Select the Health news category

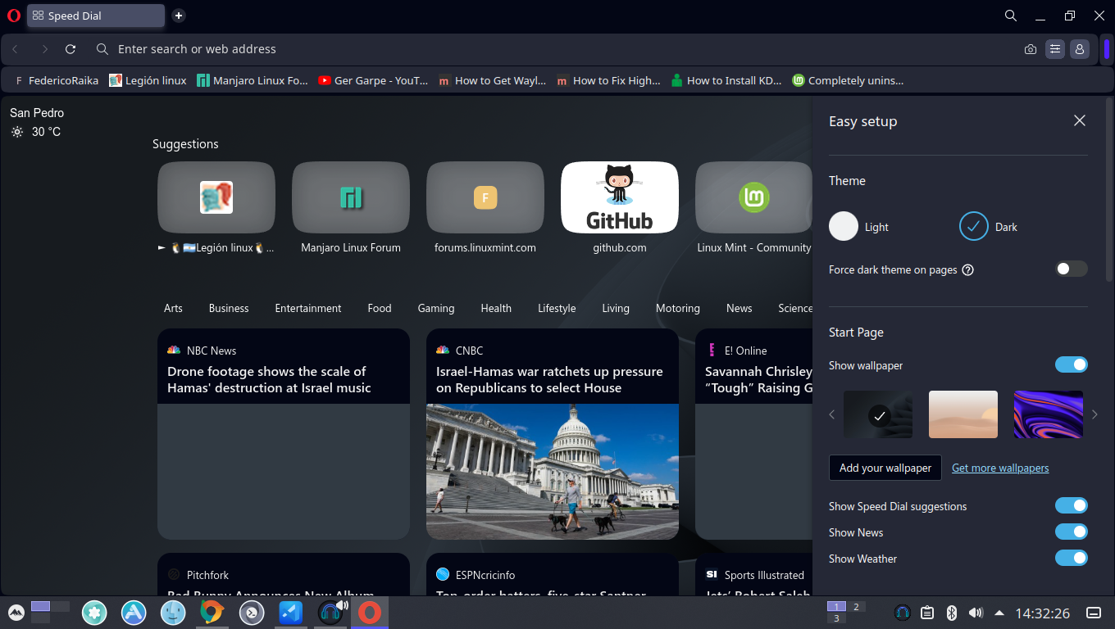point(496,308)
